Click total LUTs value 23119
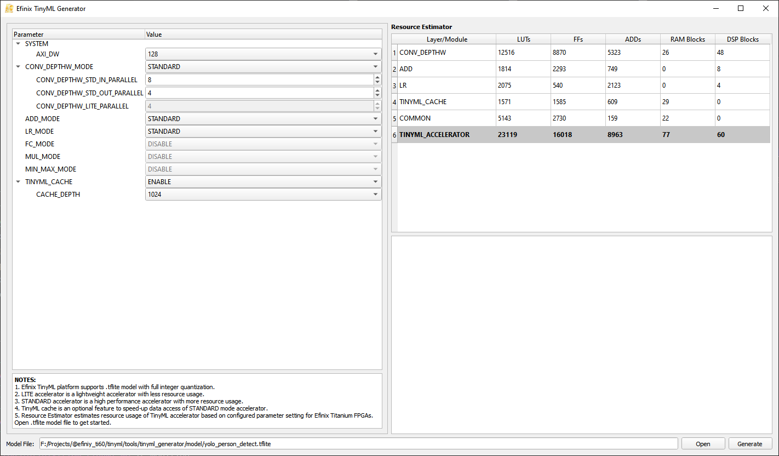Image resolution: width=779 pixels, height=456 pixels. [x=524, y=135]
